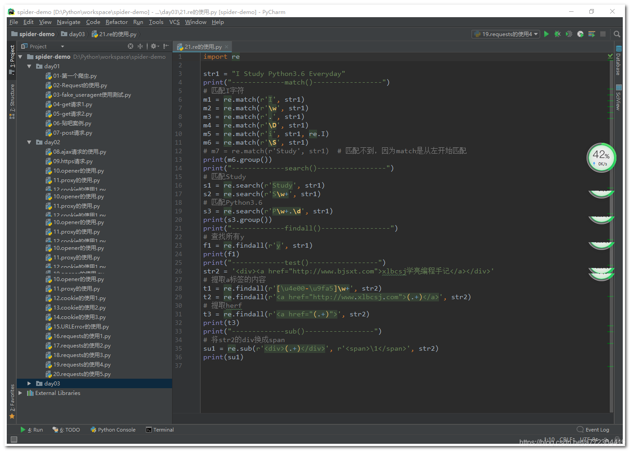Image resolution: width=630 pixels, height=451 pixels.
Task: Click Scroll from Source crosshair icon
Action: pyautogui.click(x=131, y=46)
